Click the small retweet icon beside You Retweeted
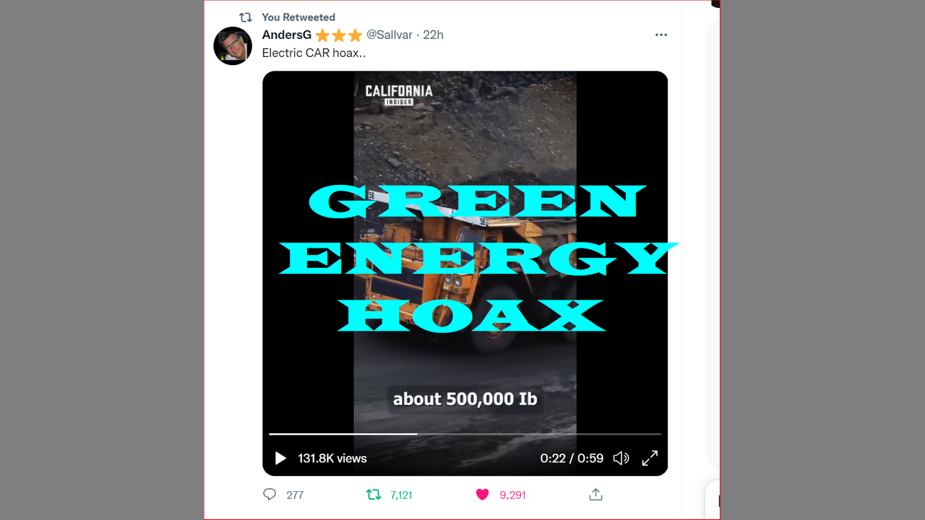Viewport: 925px width, 520px height. click(x=246, y=17)
